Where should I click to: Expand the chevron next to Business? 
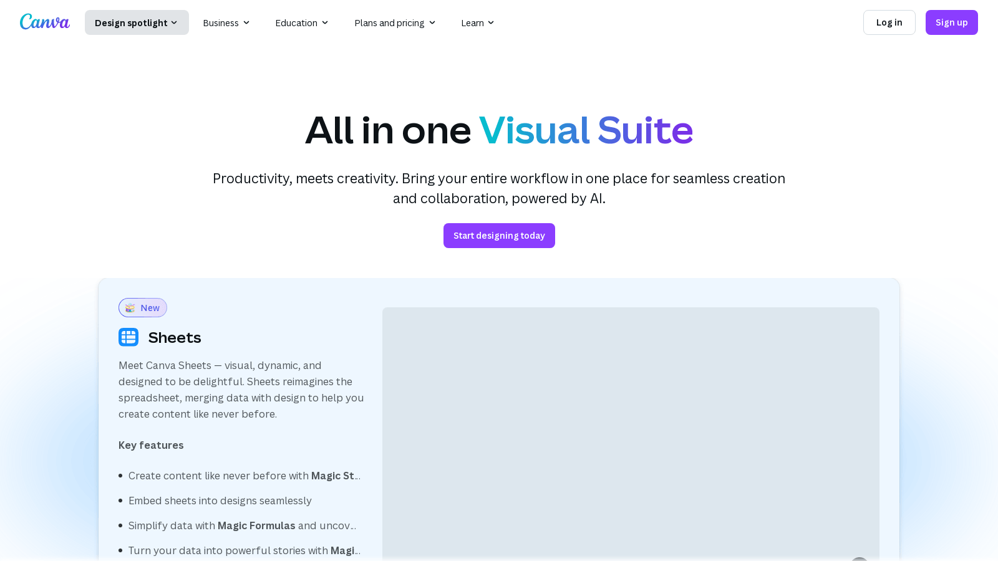click(246, 23)
